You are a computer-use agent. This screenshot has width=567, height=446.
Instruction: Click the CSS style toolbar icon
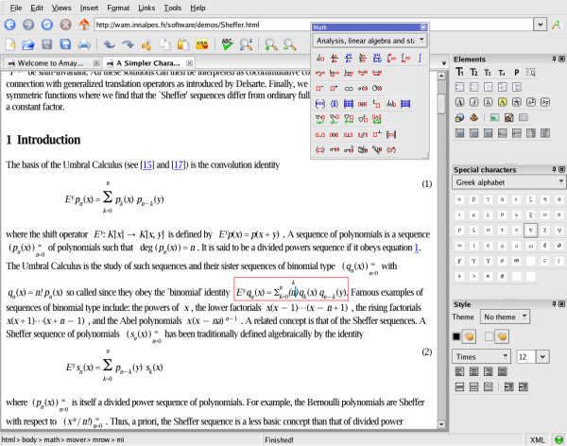[202, 44]
